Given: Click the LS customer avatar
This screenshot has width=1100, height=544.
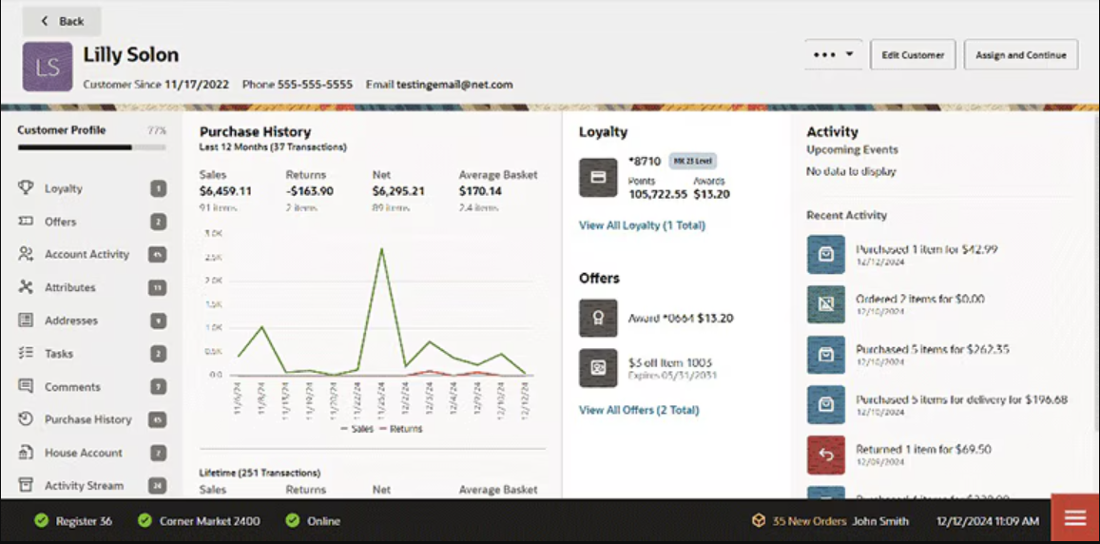Looking at the screenshot, I should coord(48,67).
